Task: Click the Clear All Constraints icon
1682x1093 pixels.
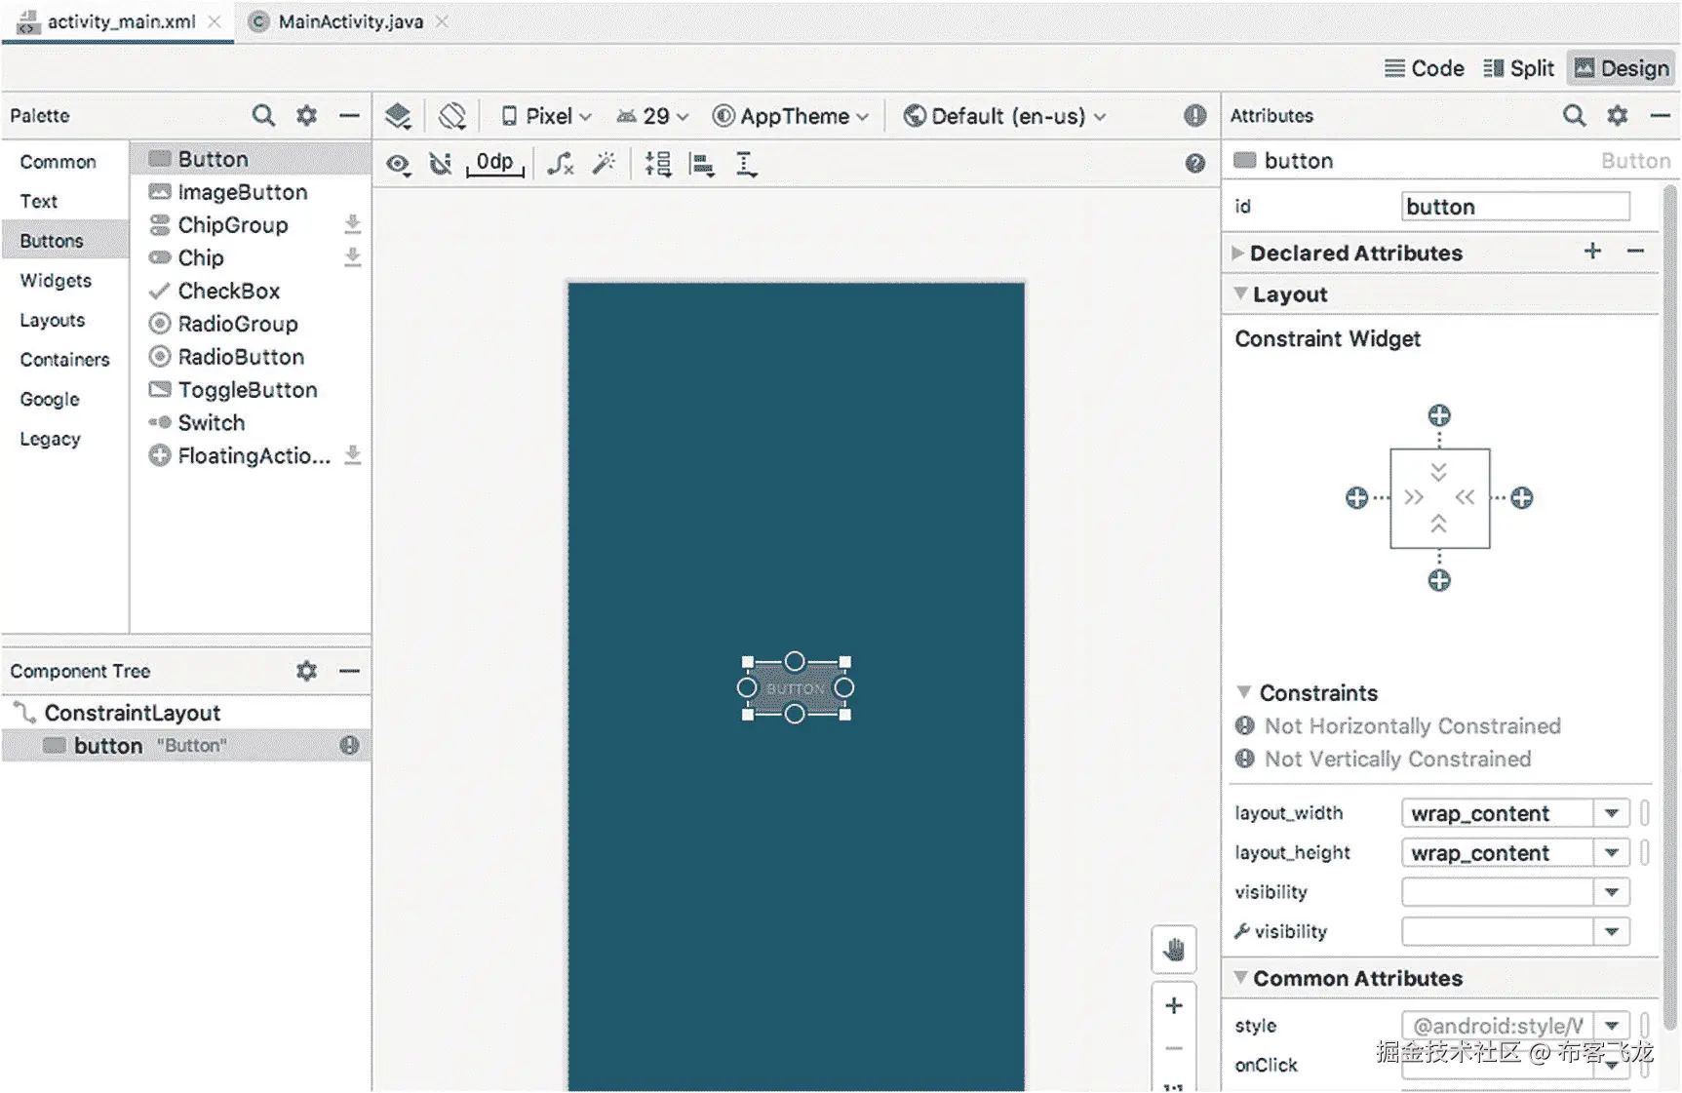Action: click(561, 164)
